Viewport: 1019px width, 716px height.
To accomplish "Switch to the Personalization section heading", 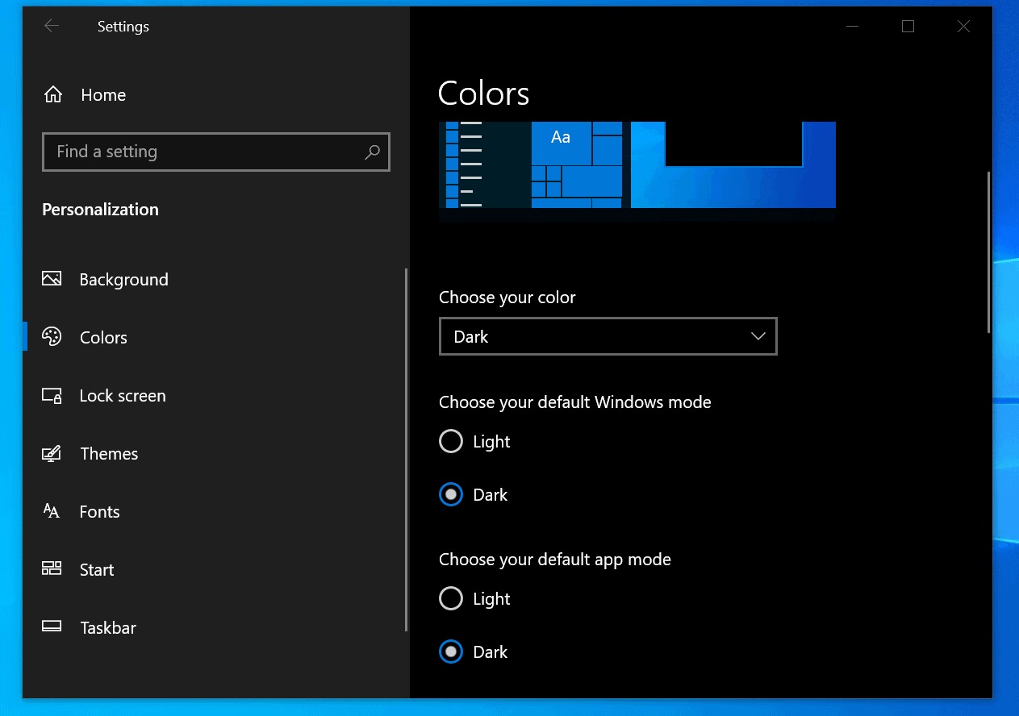I will (100, 209).
